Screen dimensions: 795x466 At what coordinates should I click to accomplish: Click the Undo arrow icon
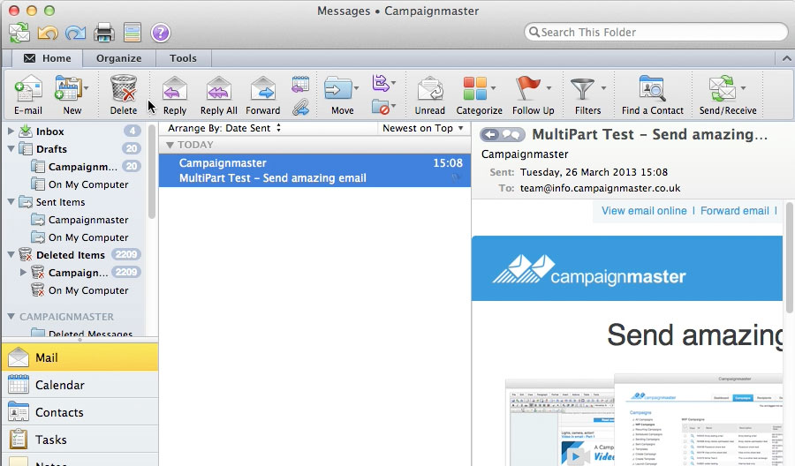tap(48, 33)
